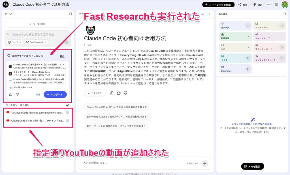Uncheck Claude Codeを本気で使い倒すプラグイン source
The image size is (290, 175).
[x=67, y=121]
